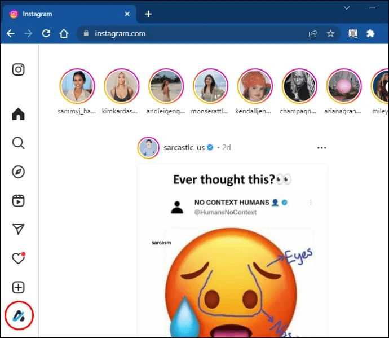Click the lock site info icon

(x=86, y=33)
